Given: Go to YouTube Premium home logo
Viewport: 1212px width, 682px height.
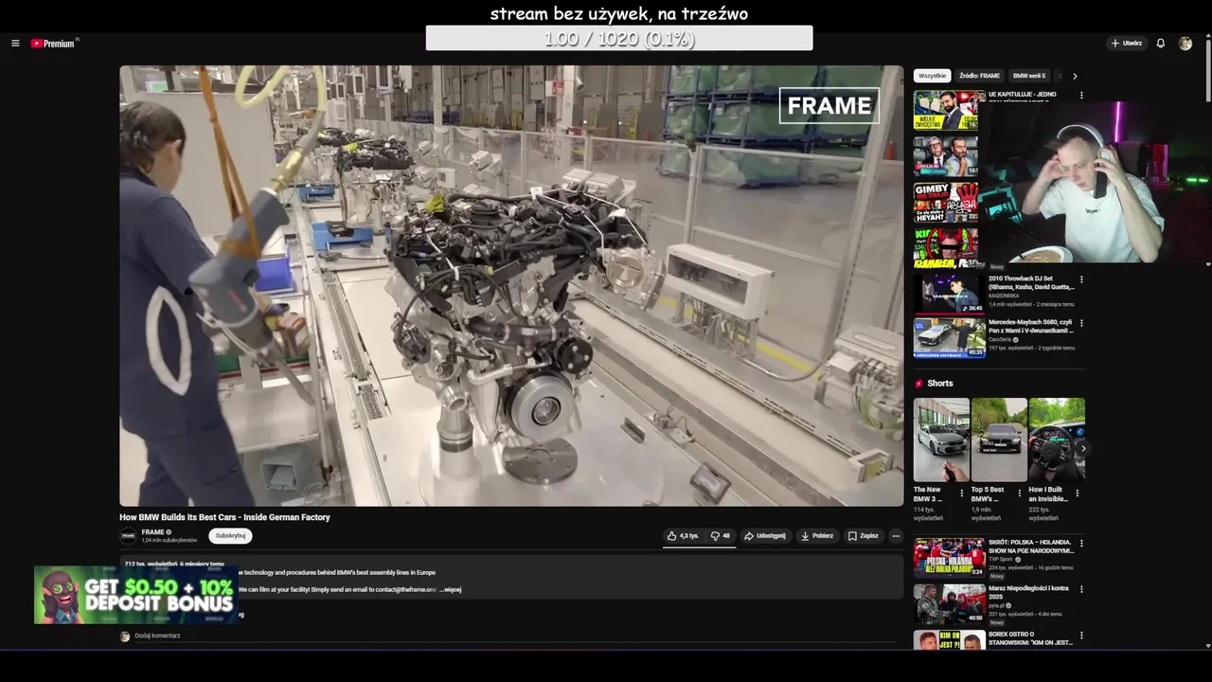Looking at the screenshot, I should (53, 44).
